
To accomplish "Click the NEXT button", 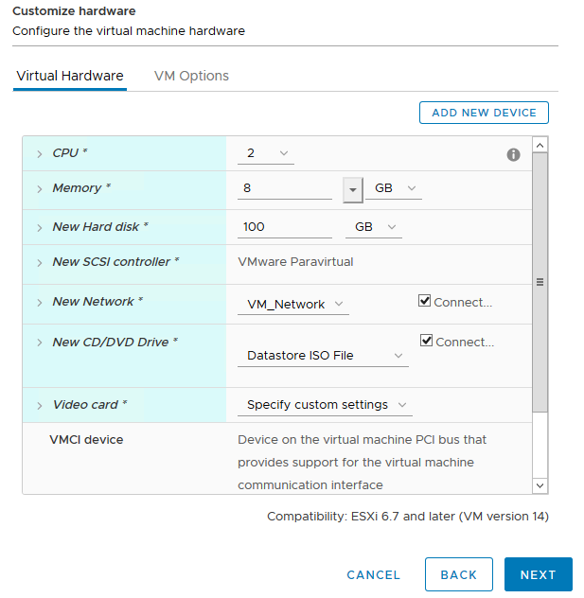I will point(538,574).
